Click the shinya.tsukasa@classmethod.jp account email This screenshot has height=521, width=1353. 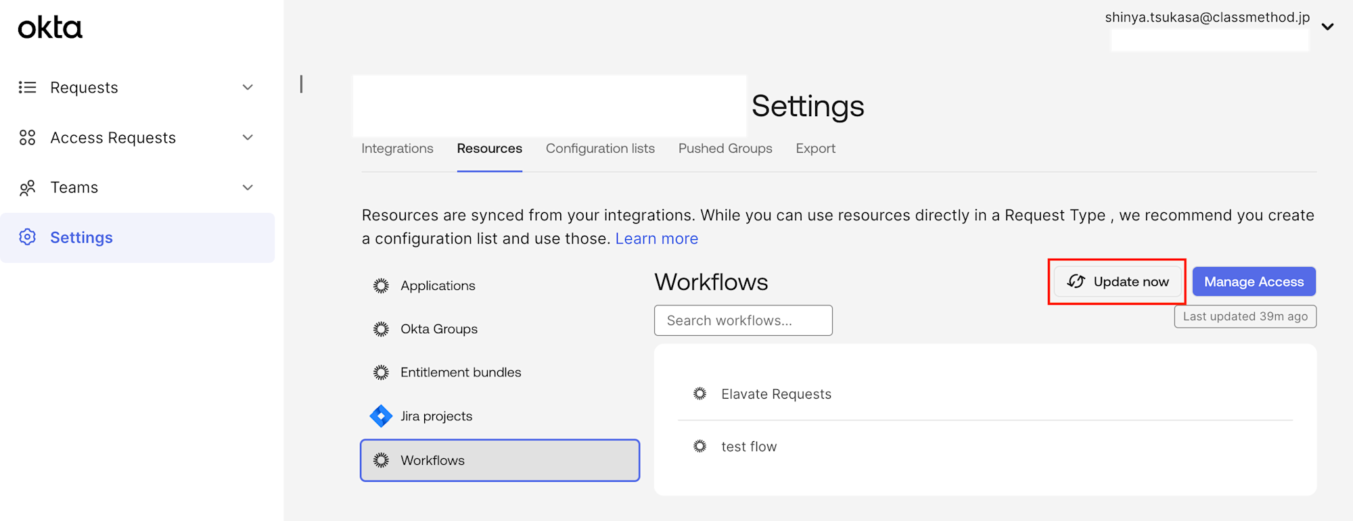coord(1207,18)
